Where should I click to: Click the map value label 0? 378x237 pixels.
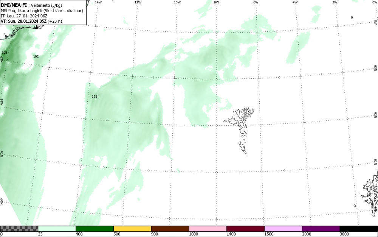352,17
